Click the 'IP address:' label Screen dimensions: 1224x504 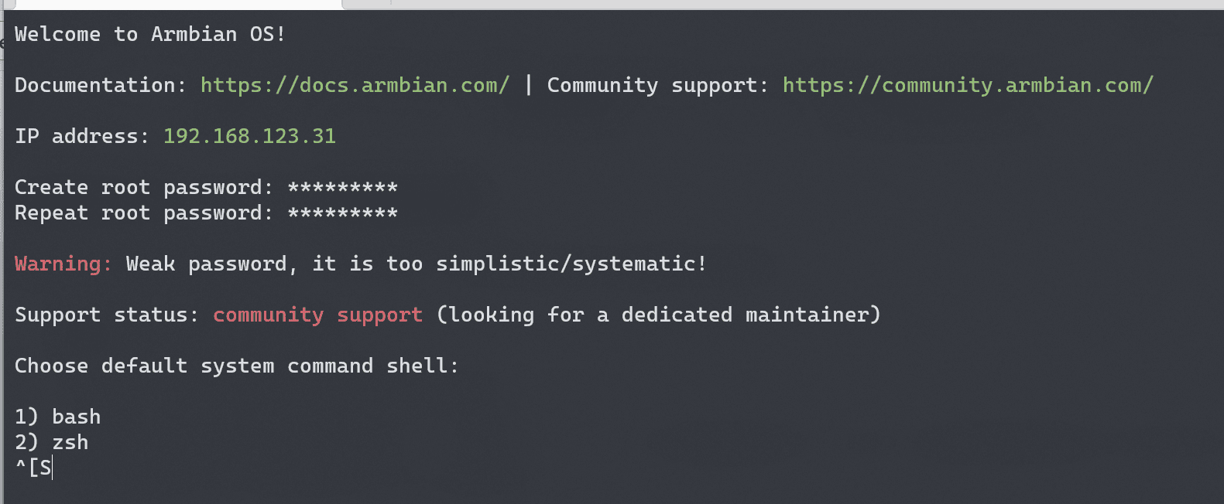[x=82, y=136]
